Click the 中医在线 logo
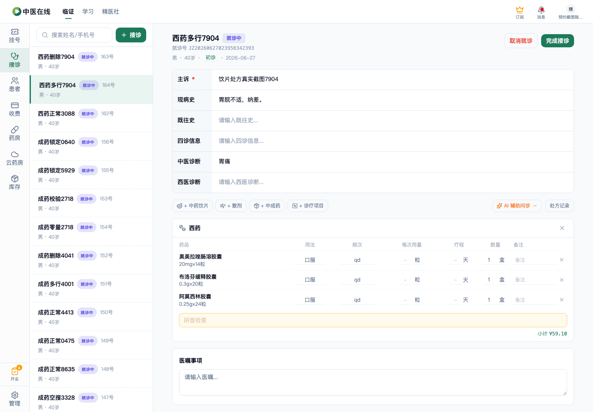This screenshot has width=593, height=412. coord(31,12)
